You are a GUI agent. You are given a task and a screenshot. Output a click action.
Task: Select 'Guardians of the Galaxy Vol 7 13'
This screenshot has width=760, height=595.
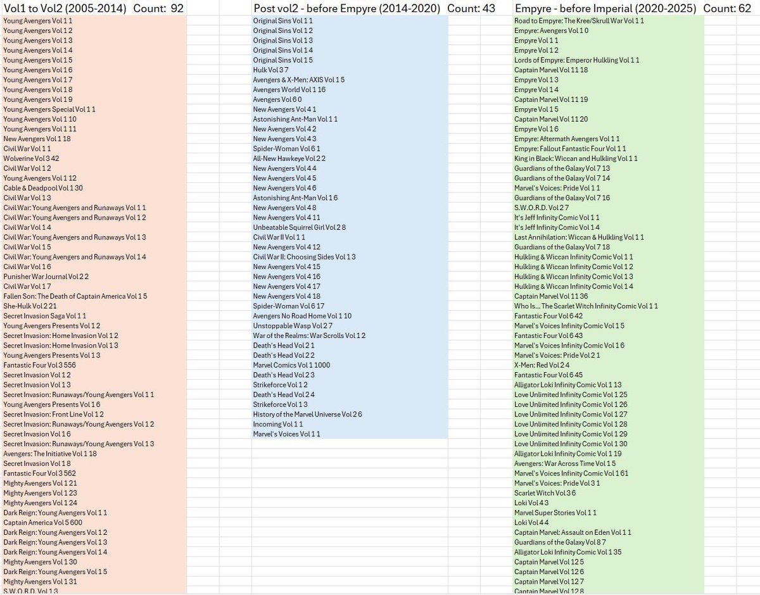pos(562,168)
